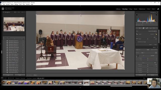
Task: Go forward with the right arrow
Action: [x=13, y=78]
